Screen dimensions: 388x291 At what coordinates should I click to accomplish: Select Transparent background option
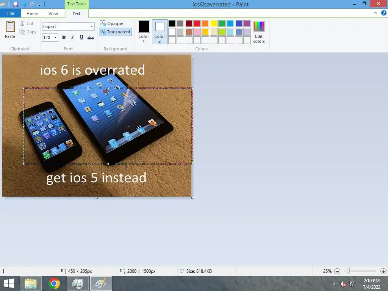coord(115,32)
